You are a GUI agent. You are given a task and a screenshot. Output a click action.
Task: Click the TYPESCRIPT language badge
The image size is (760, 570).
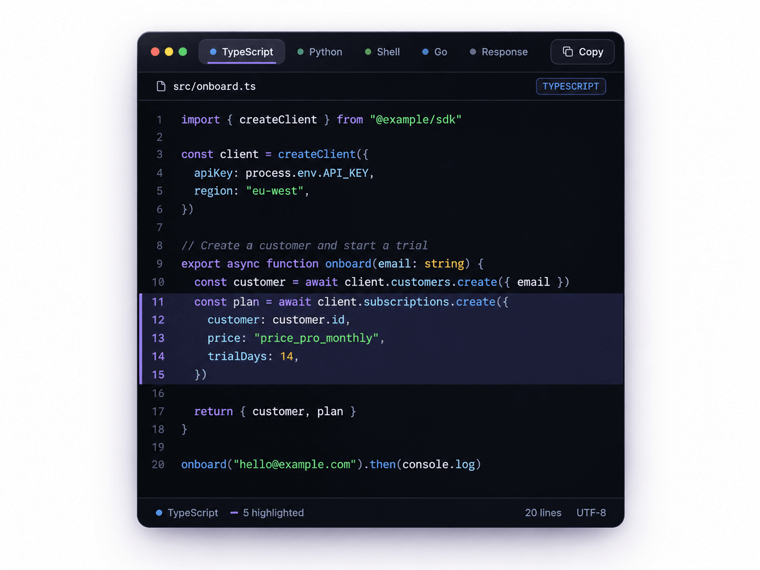[571, 86]
